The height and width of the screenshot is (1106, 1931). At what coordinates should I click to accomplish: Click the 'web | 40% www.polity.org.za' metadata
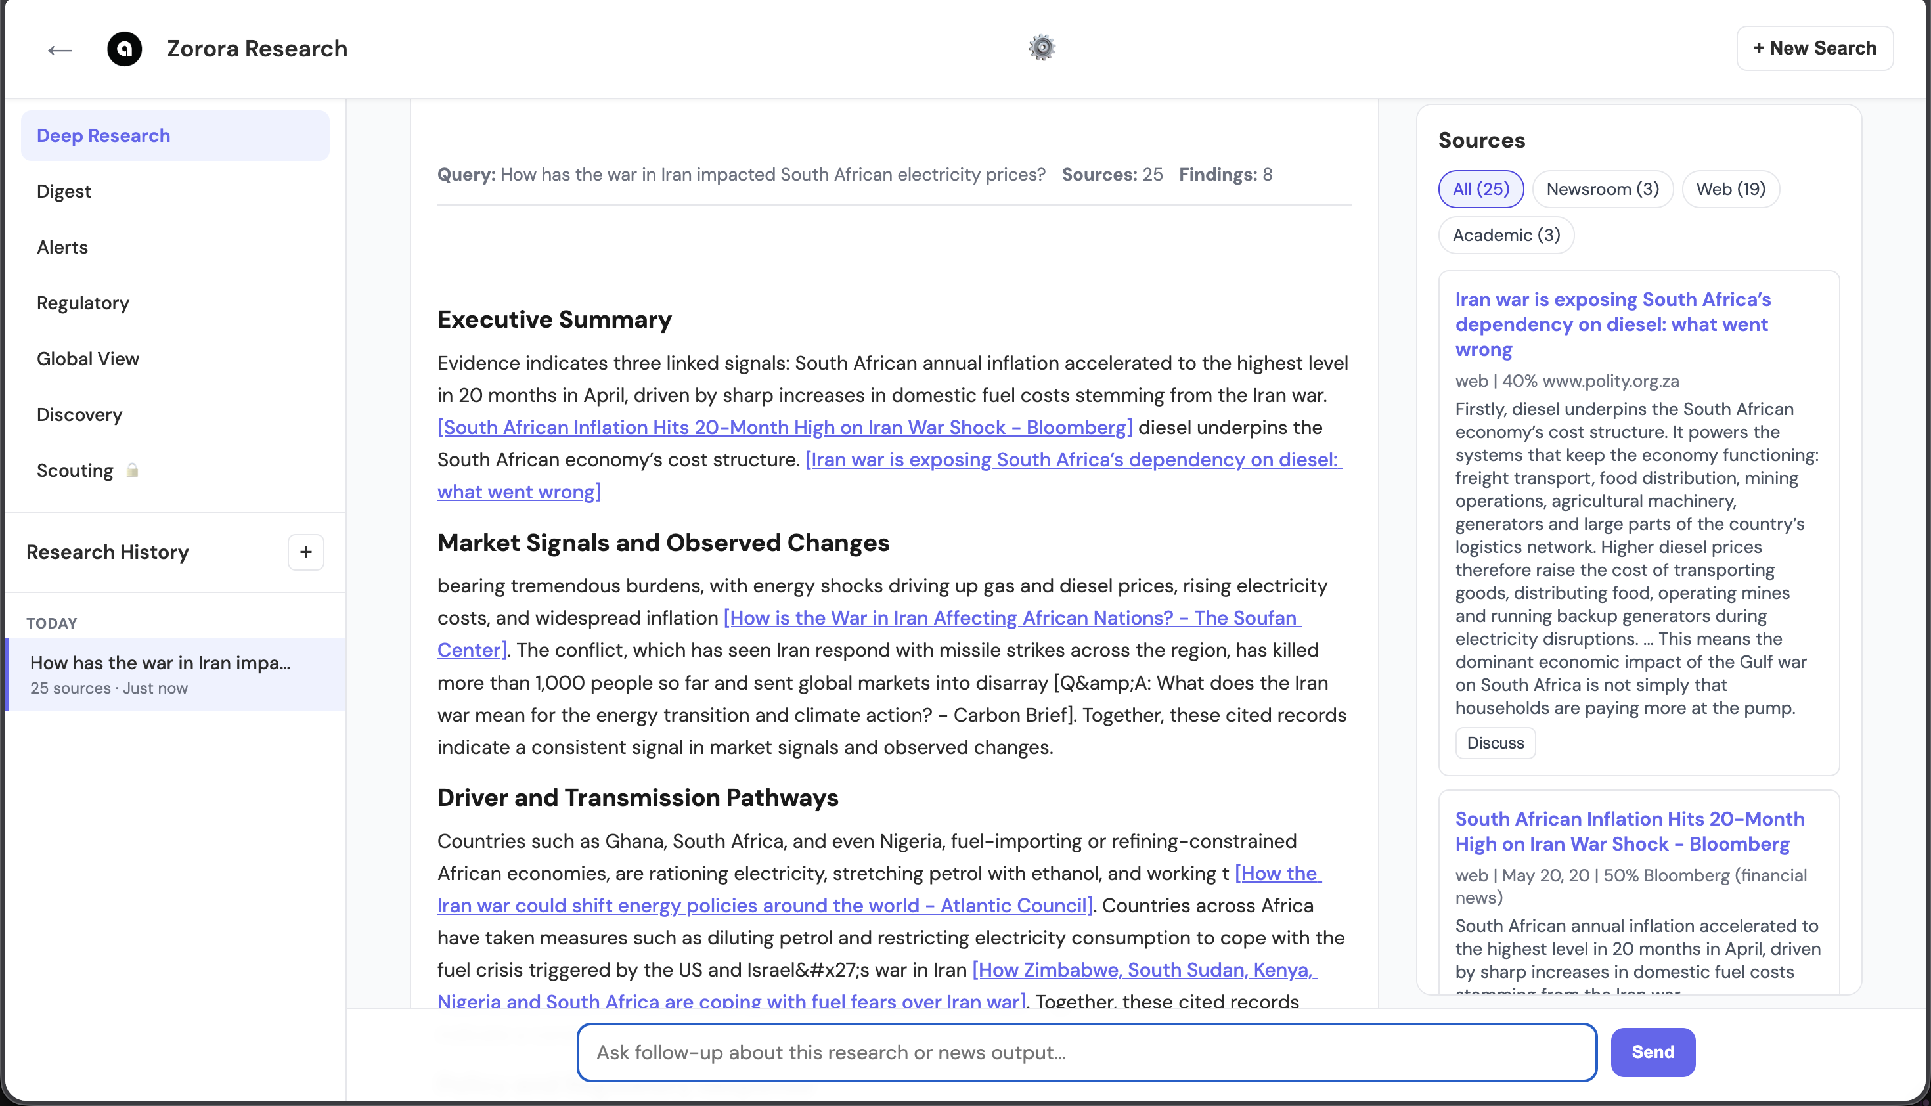[1566, 382]
